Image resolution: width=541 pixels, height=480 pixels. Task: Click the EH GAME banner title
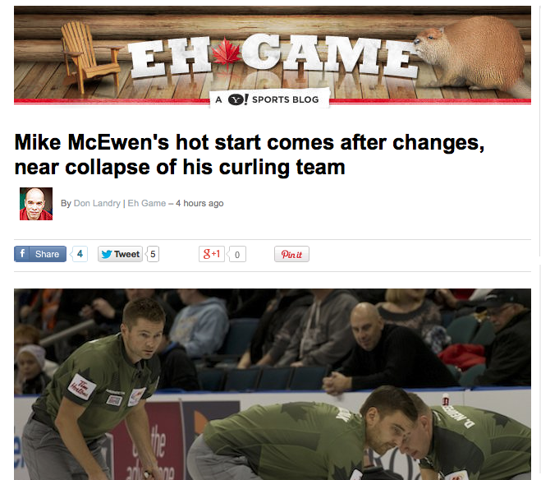(274, 55)
